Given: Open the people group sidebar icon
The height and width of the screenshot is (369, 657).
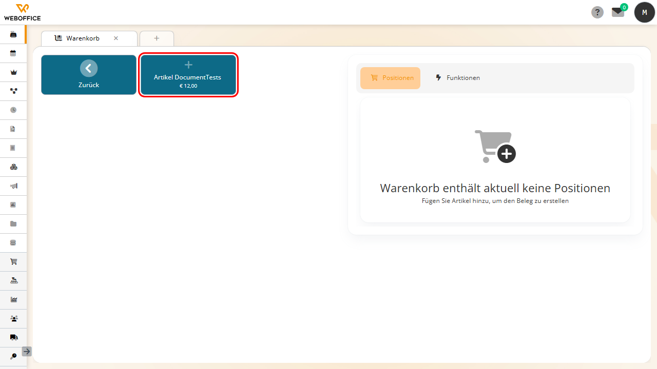Looking at the screenshot, I should (13, 318).
